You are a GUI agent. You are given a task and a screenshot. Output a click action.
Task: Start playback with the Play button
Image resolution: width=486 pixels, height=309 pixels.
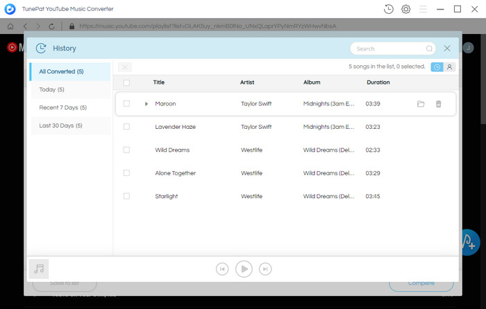[244, 269]
